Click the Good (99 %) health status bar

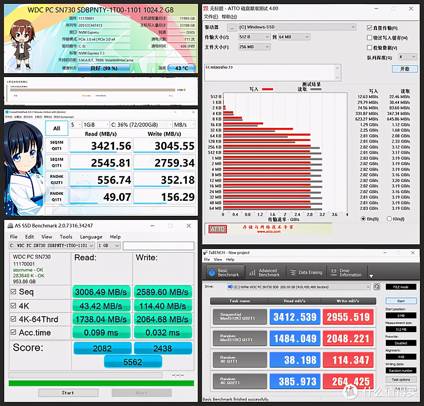point(104,68)
